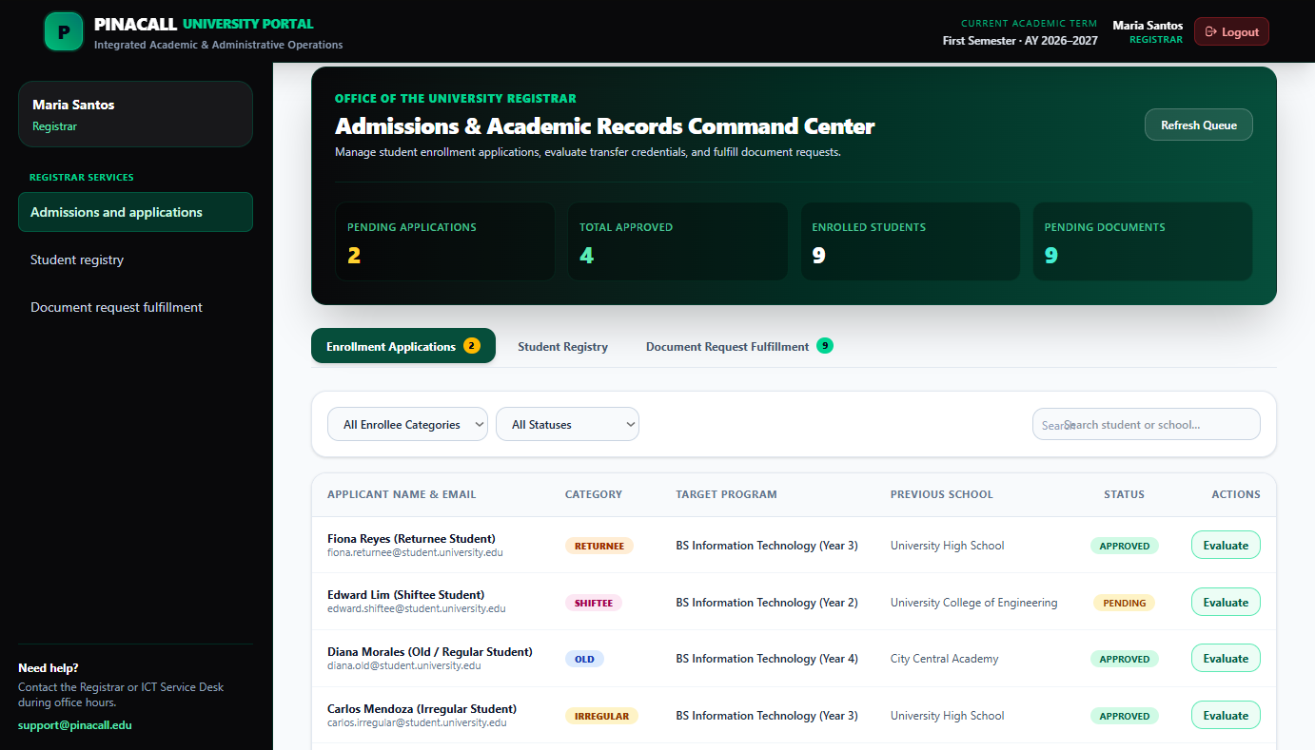Image resolution: width=1315 pixels, height=750 pixels.
Task: Open Admissions and applications in sidebar
Action: [135, 212]
